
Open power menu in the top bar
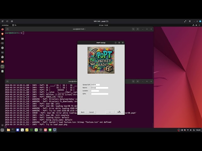199,25
